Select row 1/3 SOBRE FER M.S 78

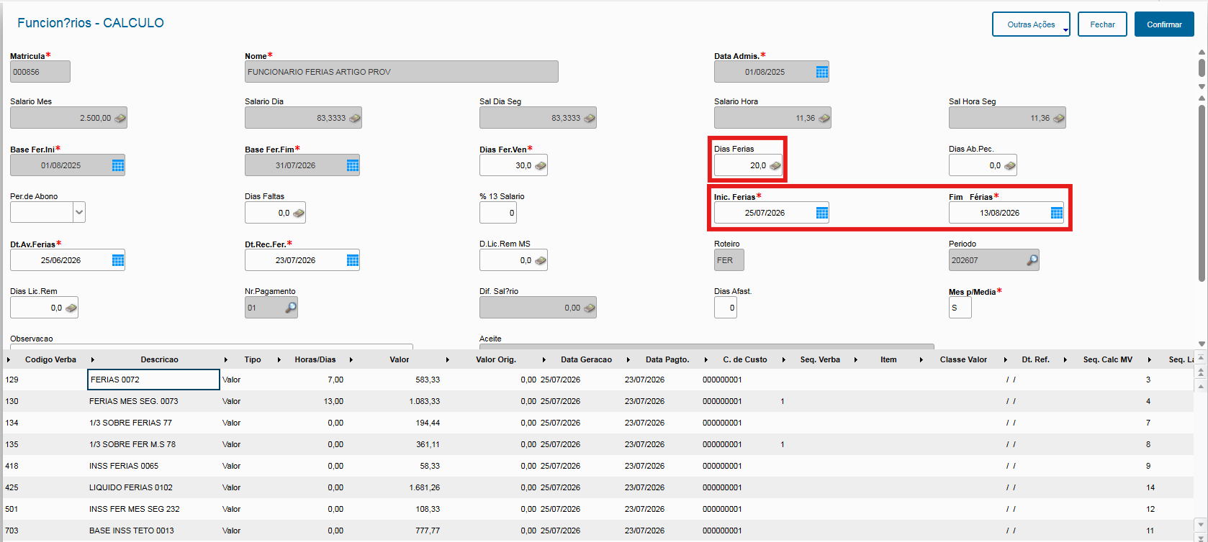598,444
